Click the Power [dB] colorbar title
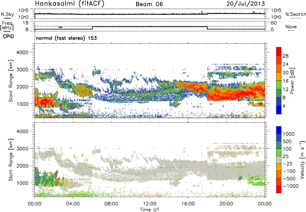Viewport: 306px width, 212px height. (292, 81)
